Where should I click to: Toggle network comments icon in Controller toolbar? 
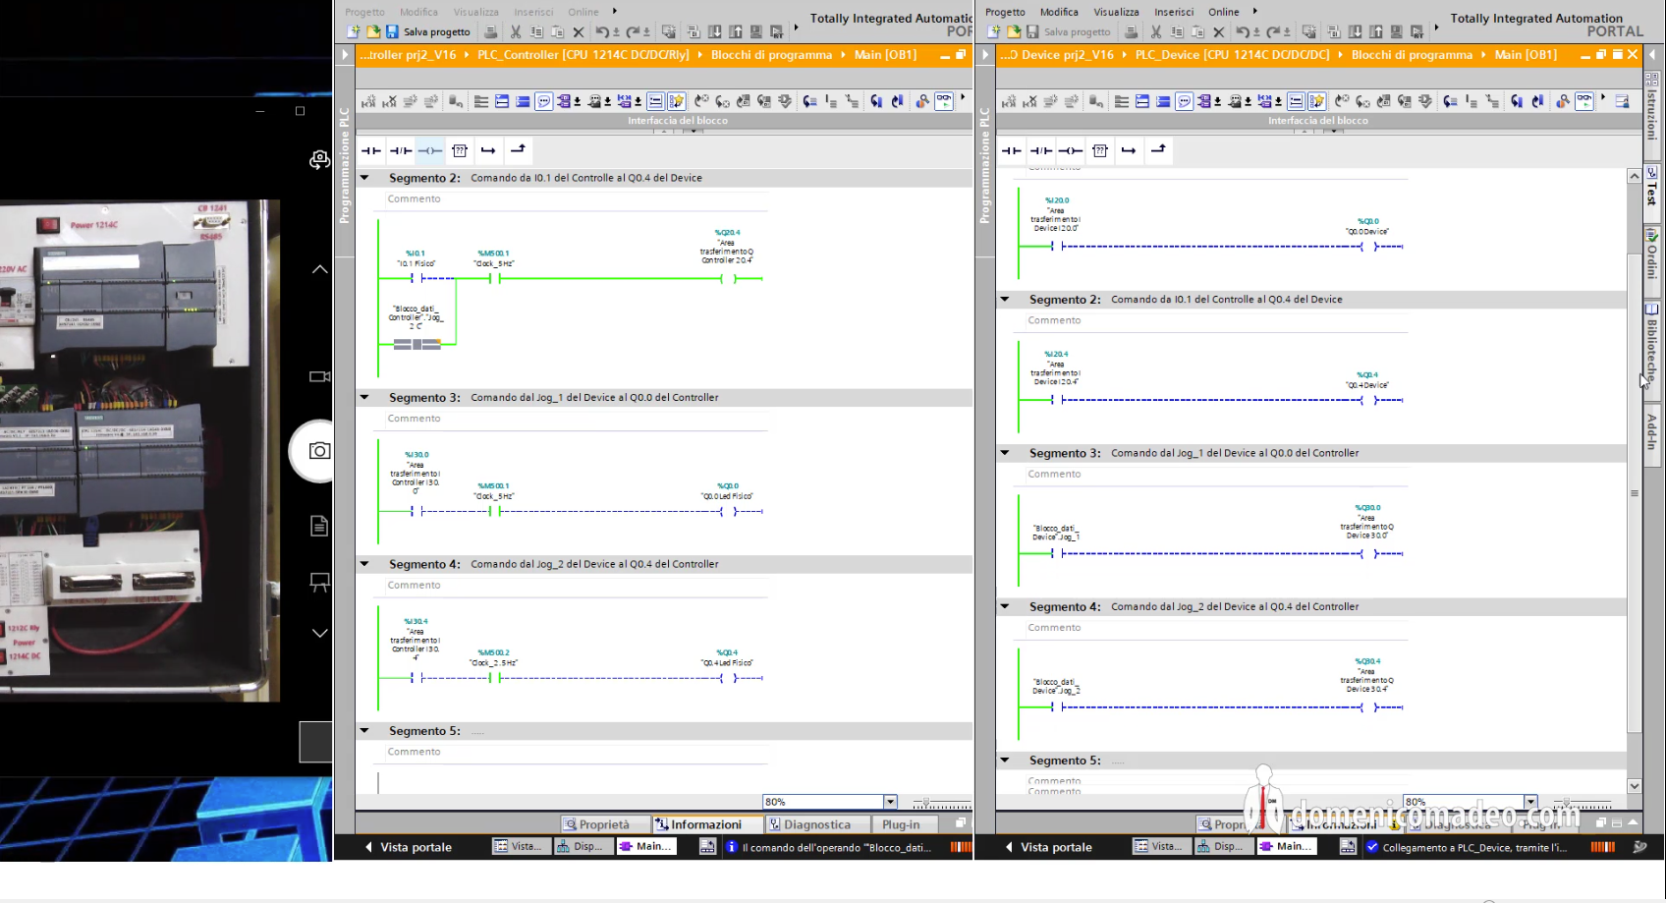click(x=543, y=101)
